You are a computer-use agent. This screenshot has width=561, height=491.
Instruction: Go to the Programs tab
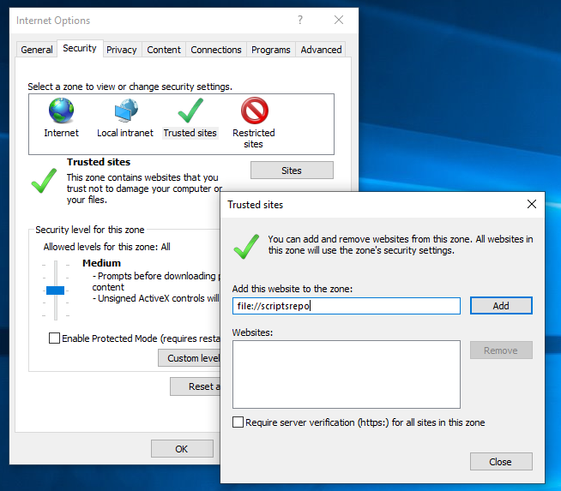pos(271,50)
